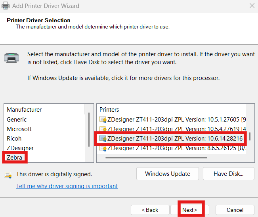Image resolution: width=258 pixels, height=217 pixels.
Task: Click the Have Disk button
Action: click(x=229, y=174)
